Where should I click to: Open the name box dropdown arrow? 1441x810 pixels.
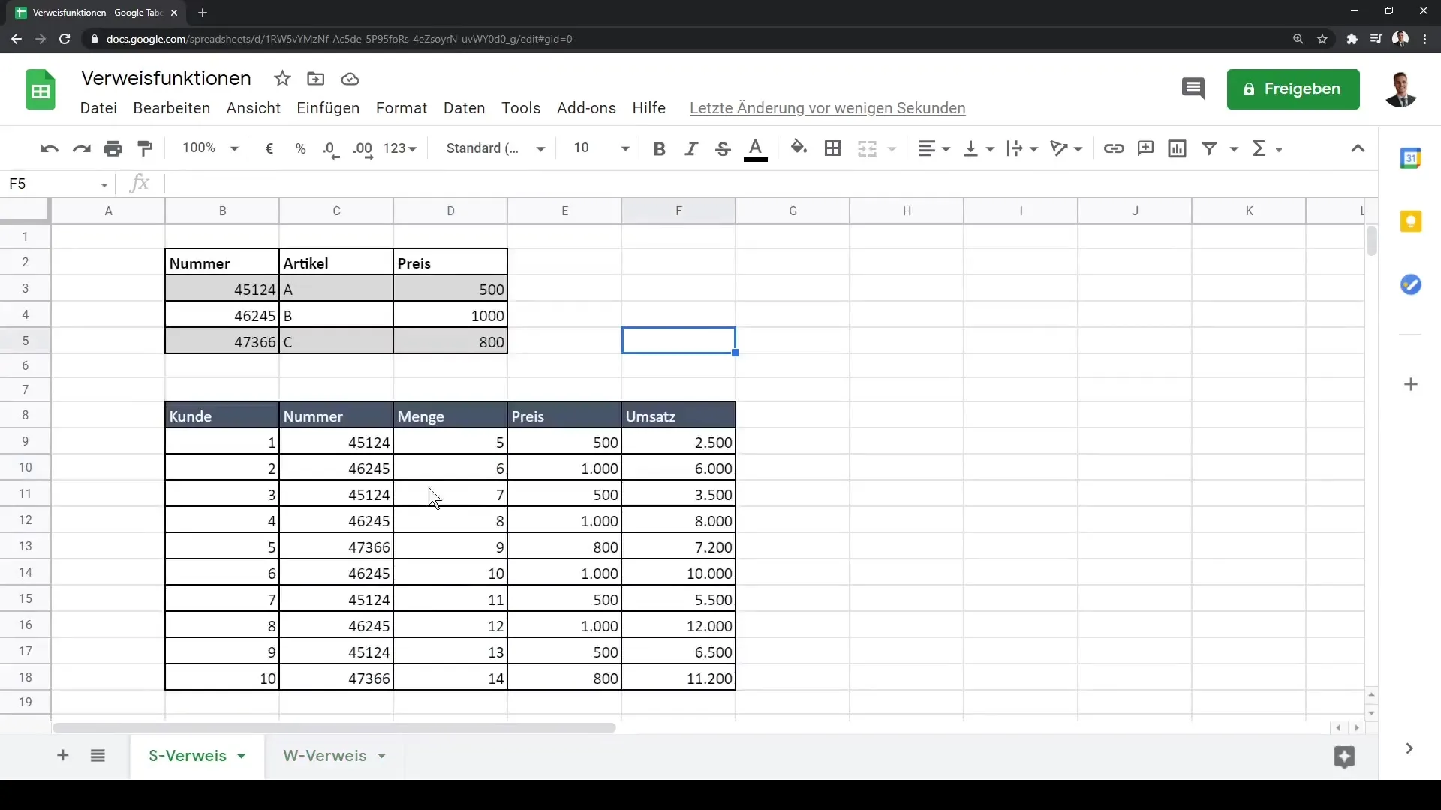[104, 184]
